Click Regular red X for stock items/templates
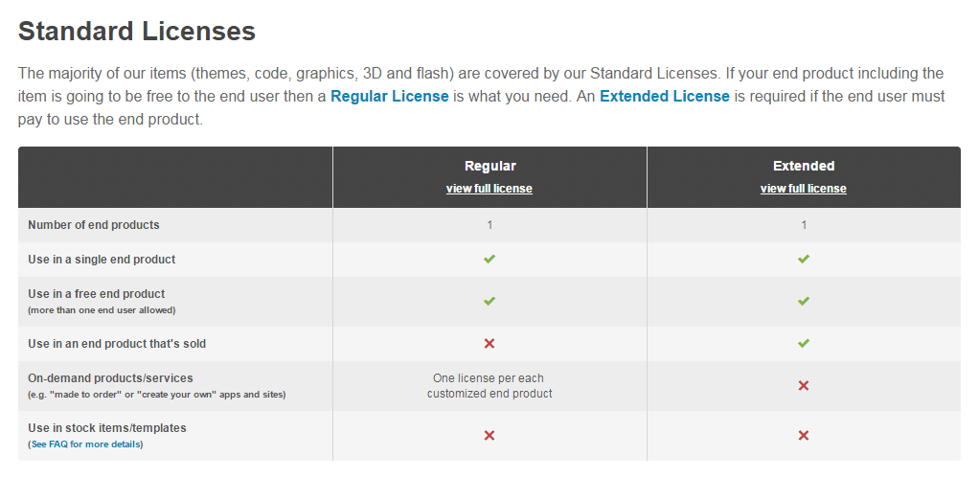Image resolution: width=979 pixels, height=478 pixels. (x=489, y=435)
